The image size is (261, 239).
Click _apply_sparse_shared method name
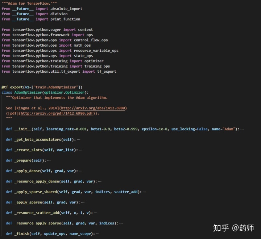[x=36, y=192]
